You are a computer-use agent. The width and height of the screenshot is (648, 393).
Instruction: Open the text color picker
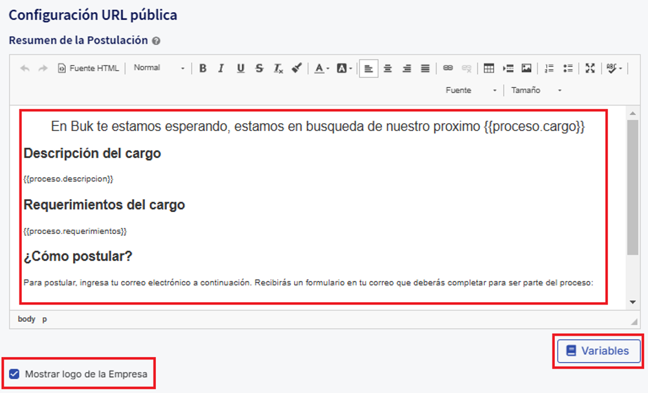click(x=321, y=68)
